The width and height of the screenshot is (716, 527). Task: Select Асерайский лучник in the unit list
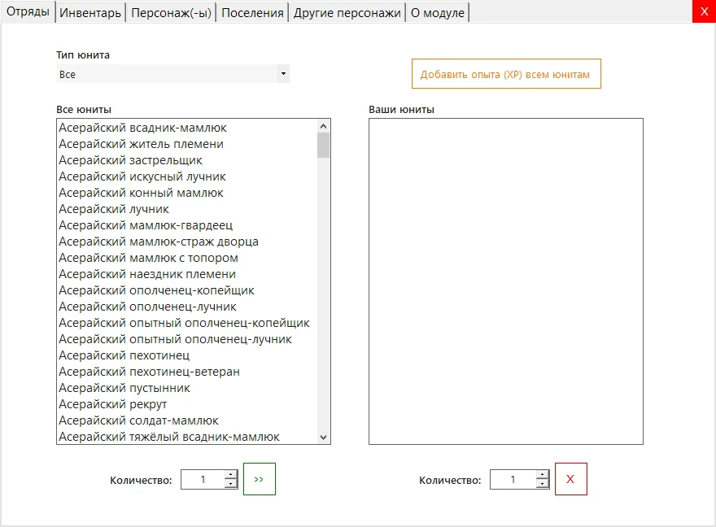click(x=114, y=209)
